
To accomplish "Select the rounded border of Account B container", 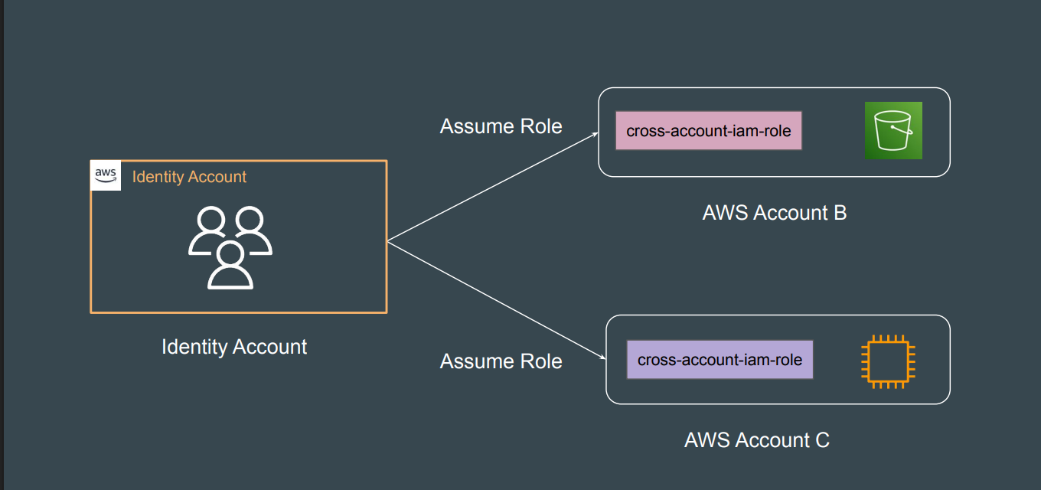I will 773,88.
